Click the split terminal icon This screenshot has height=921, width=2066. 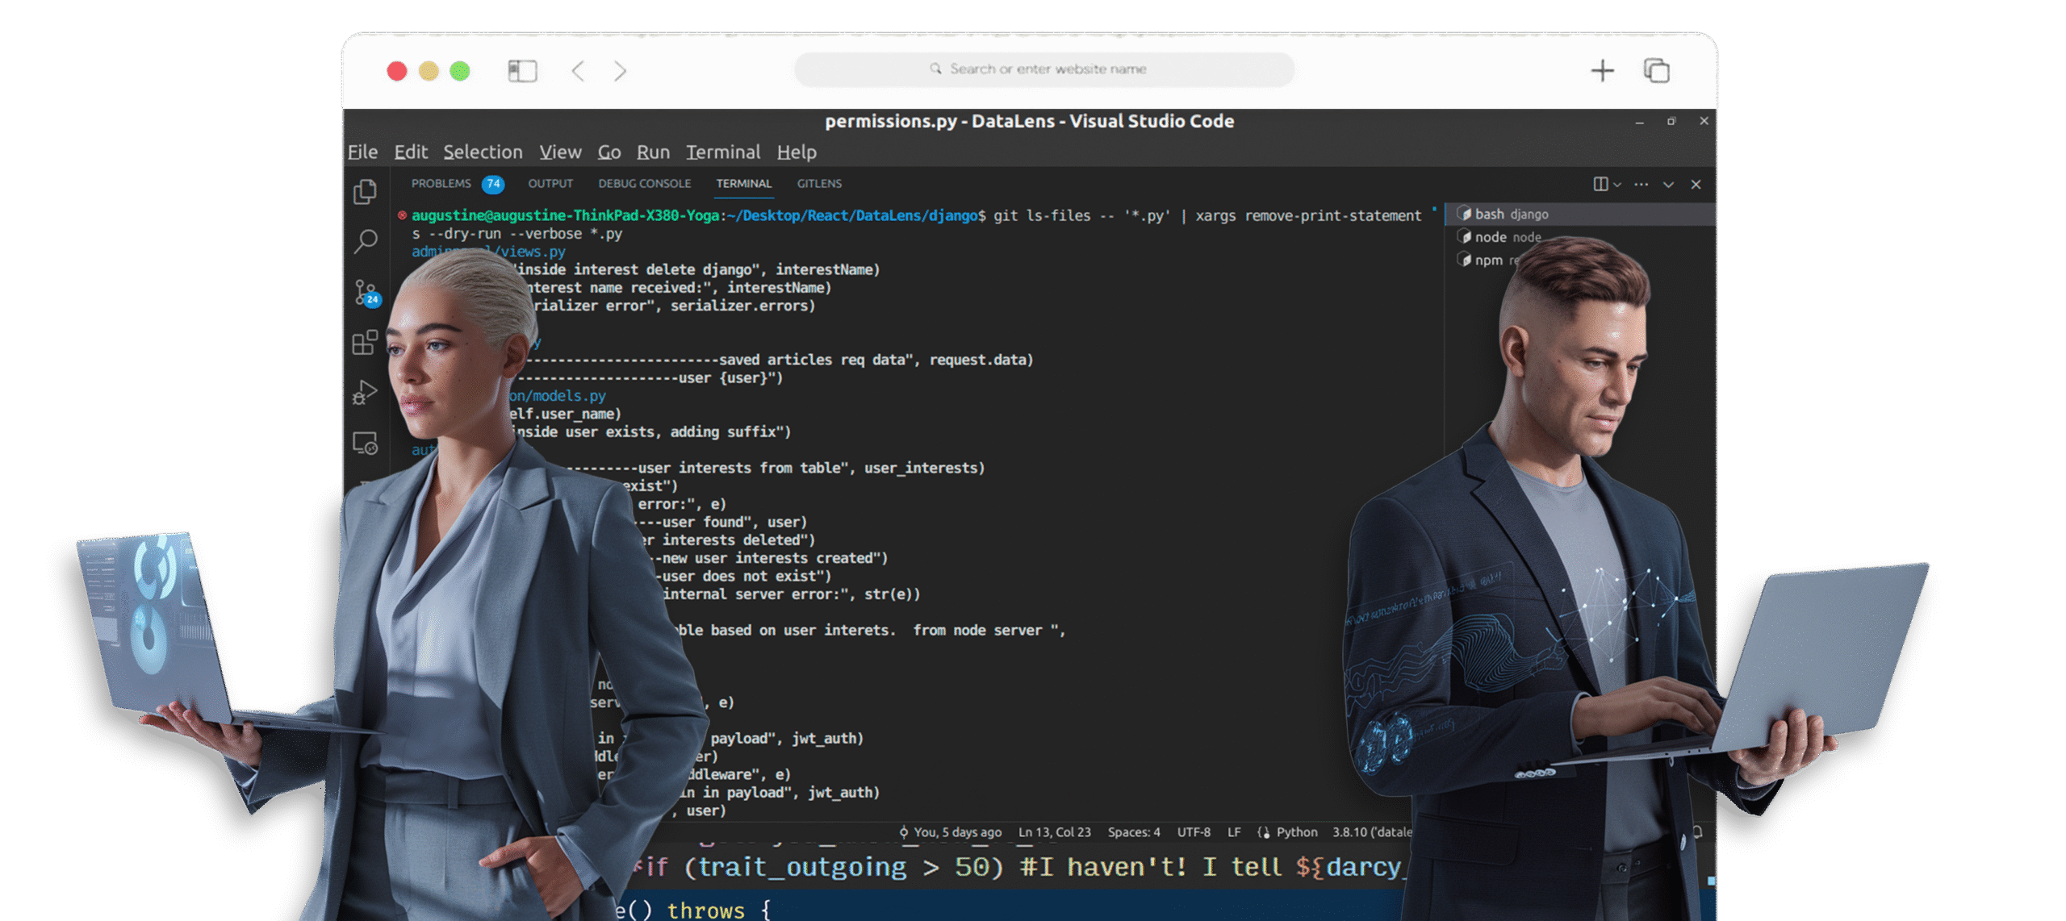pyautogui.click(x=1600, y=184)
